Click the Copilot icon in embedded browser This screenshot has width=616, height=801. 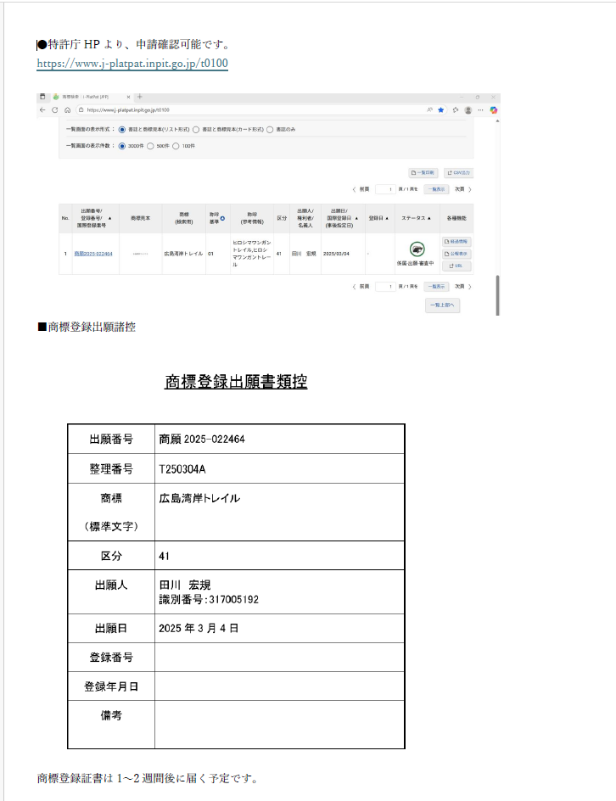[x=494, y=109]
